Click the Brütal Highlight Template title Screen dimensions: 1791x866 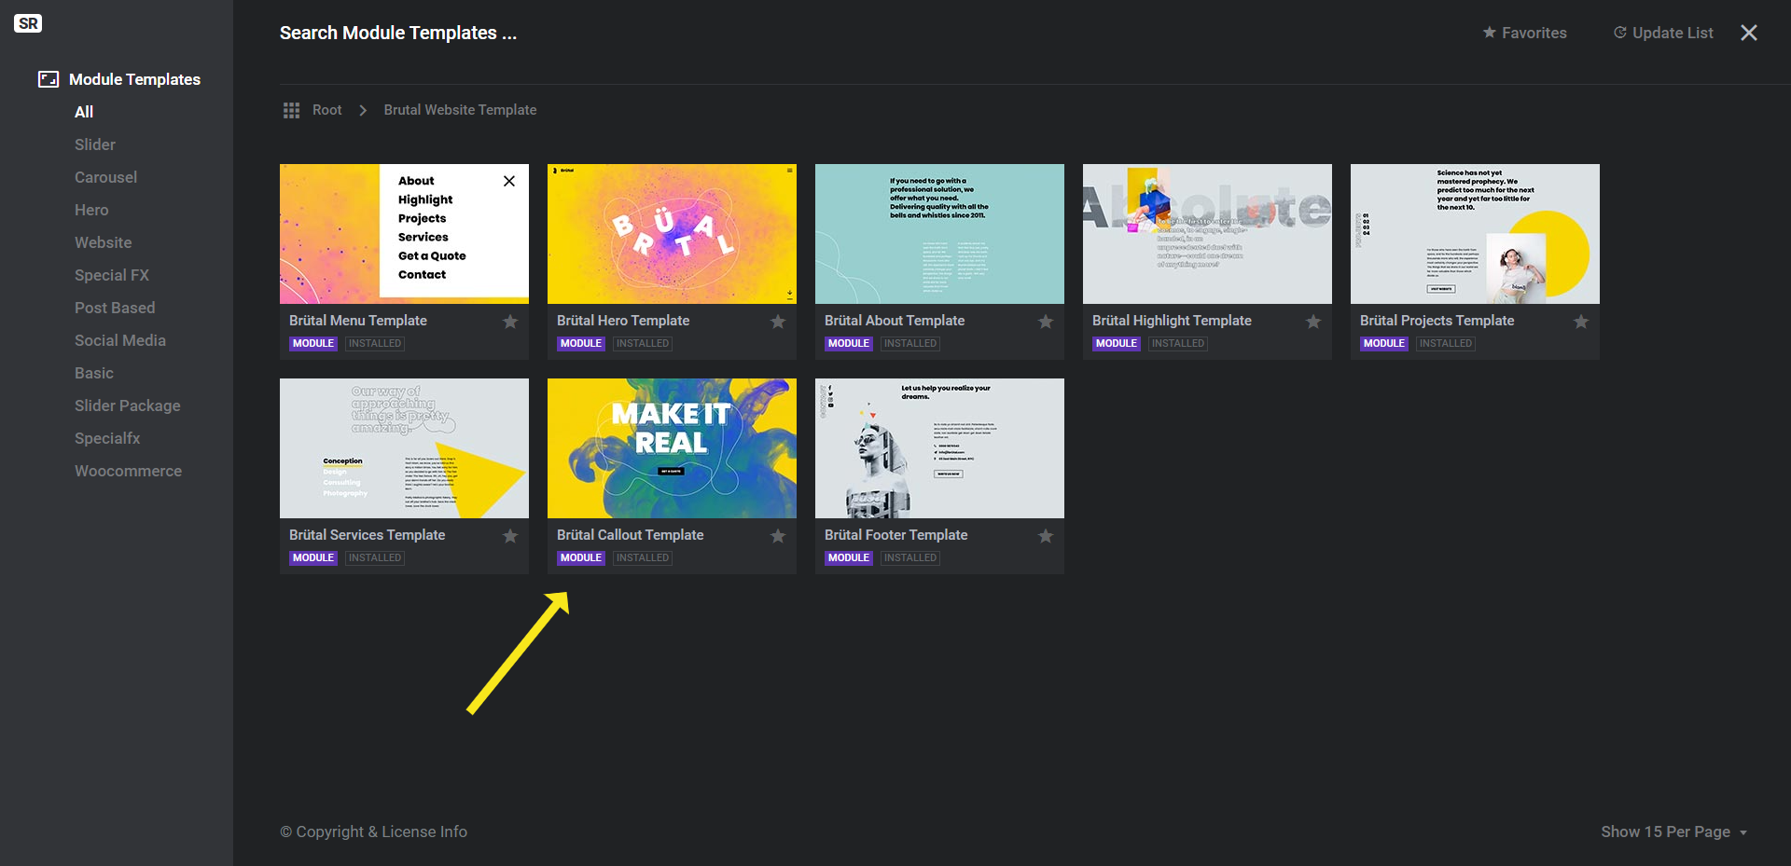tap(1172, 321)
